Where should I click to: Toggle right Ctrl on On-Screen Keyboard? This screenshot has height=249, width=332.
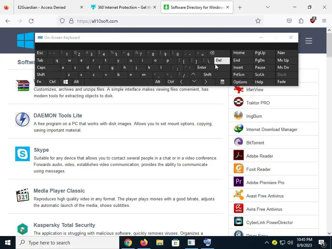172,82
